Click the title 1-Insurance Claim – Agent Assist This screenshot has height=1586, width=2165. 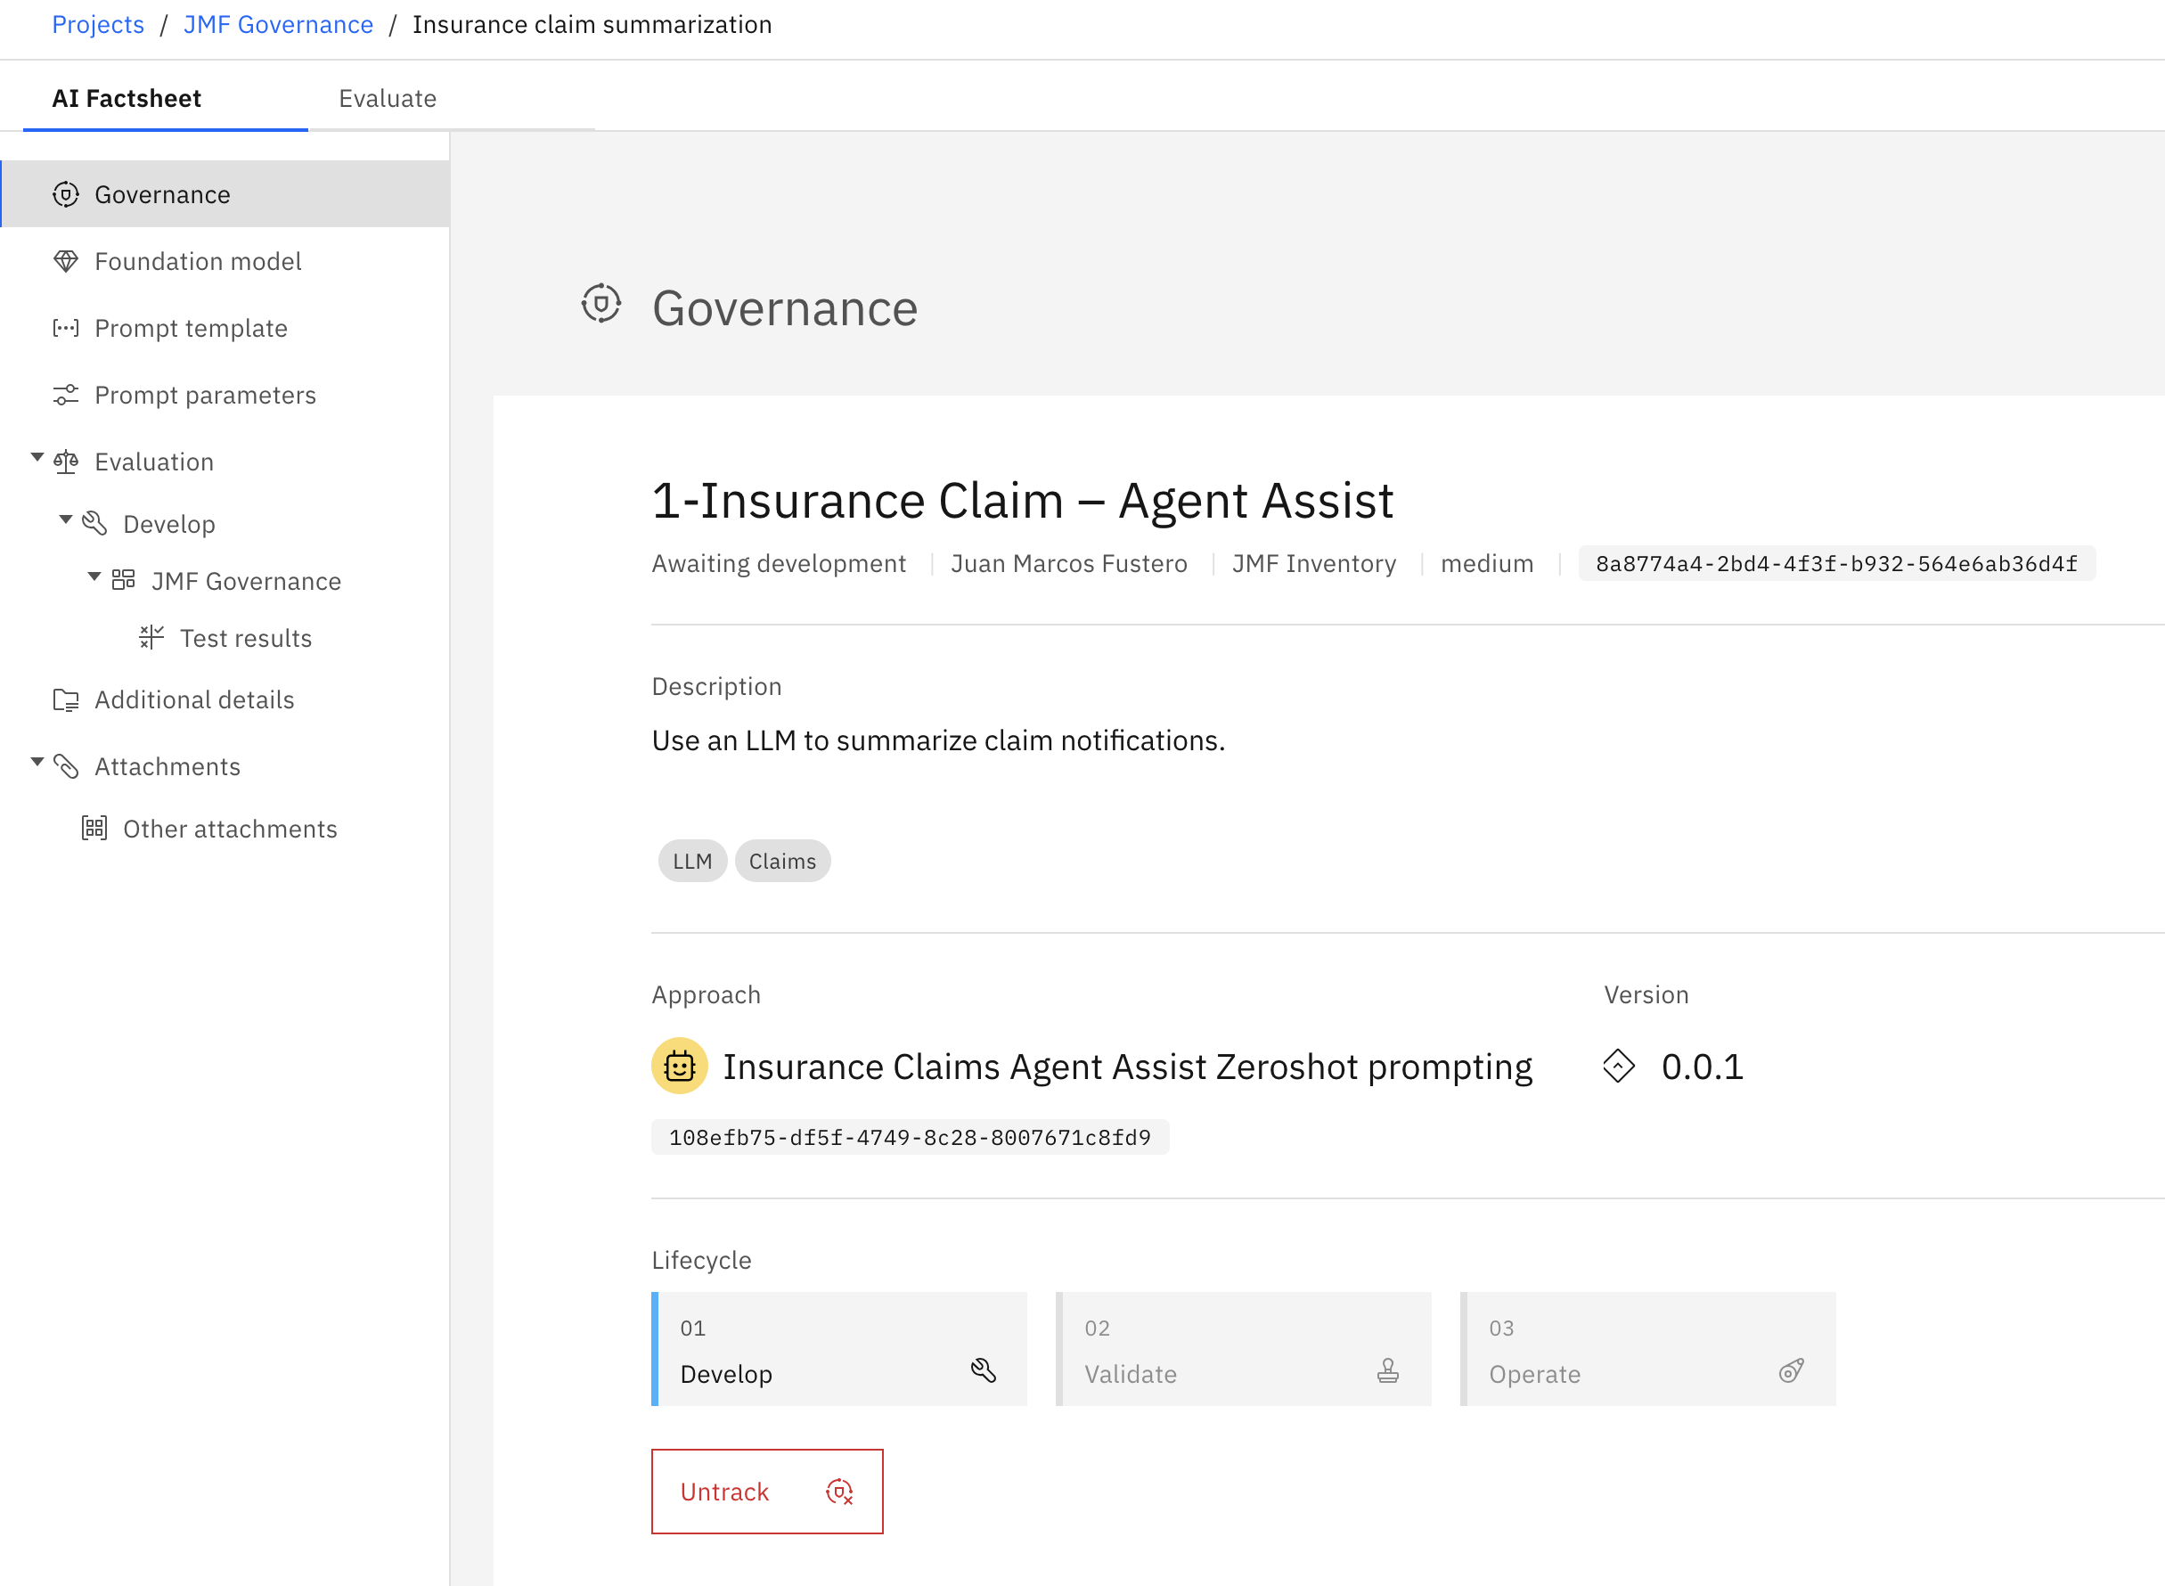(1023, 500)
